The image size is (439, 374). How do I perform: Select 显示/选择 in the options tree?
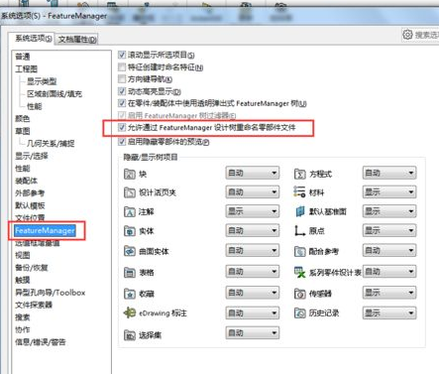pos(32,156)
